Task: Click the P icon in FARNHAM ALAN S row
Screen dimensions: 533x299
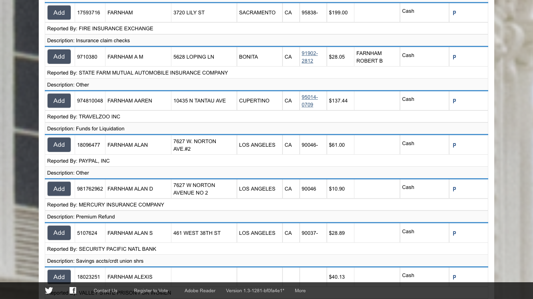Action: [x=454, y=233]
